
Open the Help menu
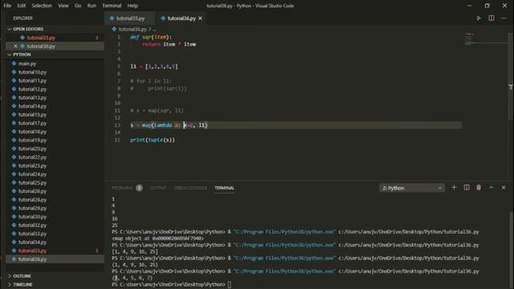[x=133, y=6]
